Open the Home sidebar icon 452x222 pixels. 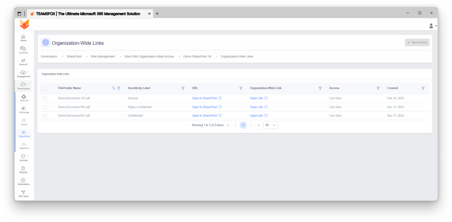(23, 37)
